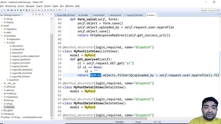Click the 57 : 22 cursor position in status bar
Image resolution: width=221 pixels, height=124 pixels.
(157, 122)
